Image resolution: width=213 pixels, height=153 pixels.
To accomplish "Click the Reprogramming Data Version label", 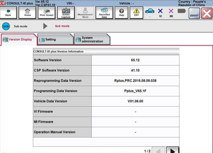I will 57,81.
